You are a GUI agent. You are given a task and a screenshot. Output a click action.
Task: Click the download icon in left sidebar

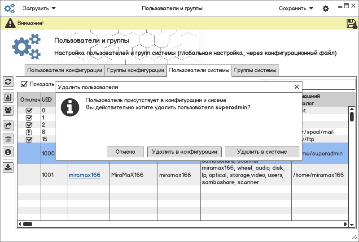click(8, 167)
